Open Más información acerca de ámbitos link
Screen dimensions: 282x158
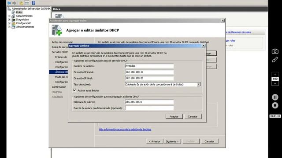[125, 129]
